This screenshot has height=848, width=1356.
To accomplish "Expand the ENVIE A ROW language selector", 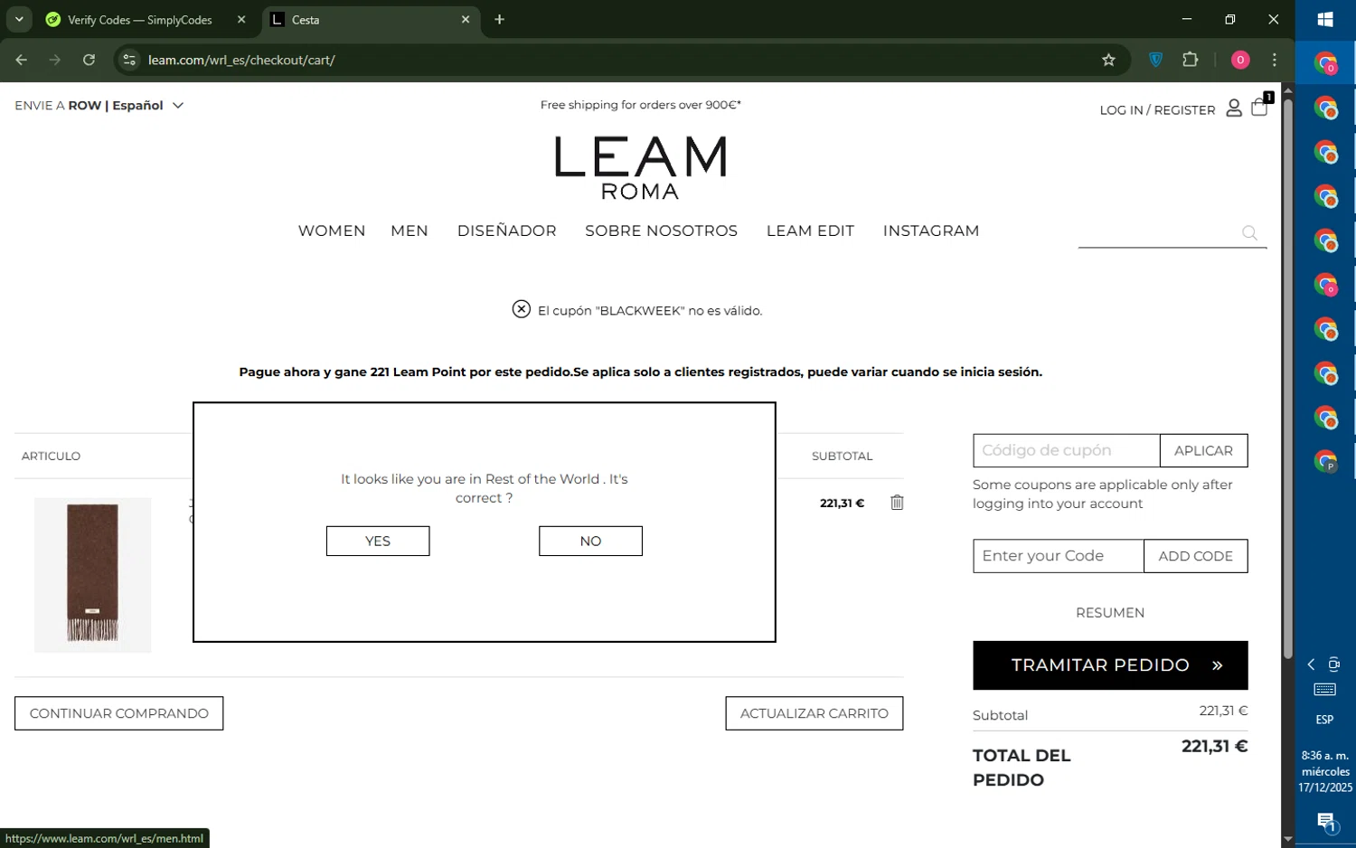I will (99, 105).
